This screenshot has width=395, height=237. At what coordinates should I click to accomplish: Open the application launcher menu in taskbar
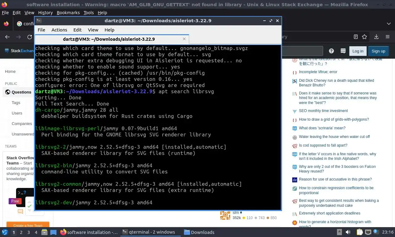[5, 232]
